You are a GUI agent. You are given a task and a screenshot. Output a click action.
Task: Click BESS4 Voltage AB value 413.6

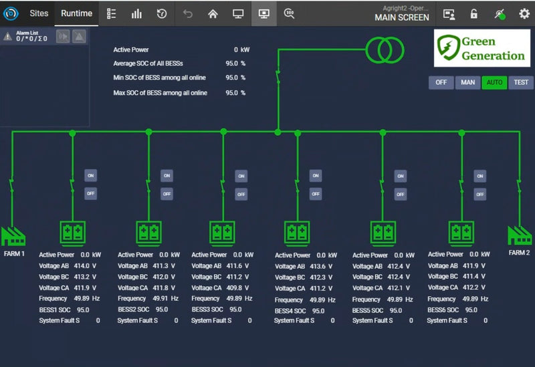click(x=318, y=266)
